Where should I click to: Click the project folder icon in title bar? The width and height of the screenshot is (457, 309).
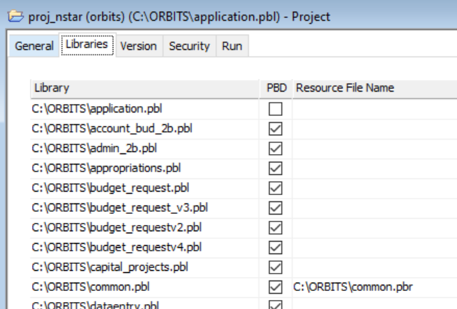point(16,17)
